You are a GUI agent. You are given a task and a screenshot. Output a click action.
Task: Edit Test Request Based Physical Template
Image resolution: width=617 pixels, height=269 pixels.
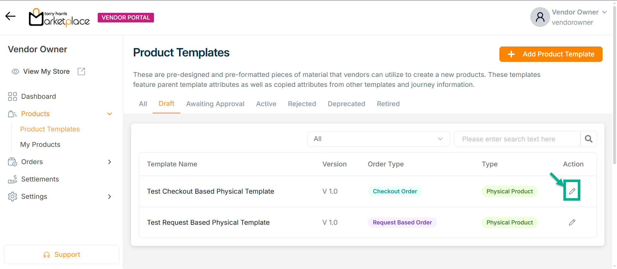[x=572, y=222]
